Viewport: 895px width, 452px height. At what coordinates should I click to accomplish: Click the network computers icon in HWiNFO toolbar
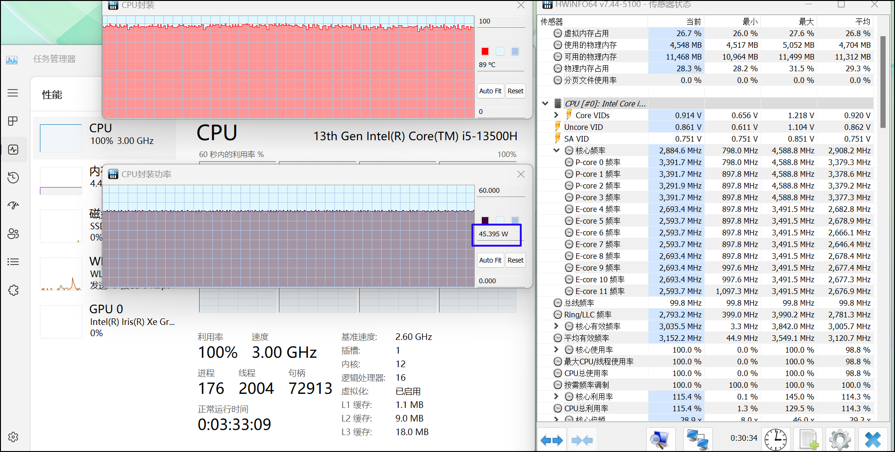pos(697,439)
